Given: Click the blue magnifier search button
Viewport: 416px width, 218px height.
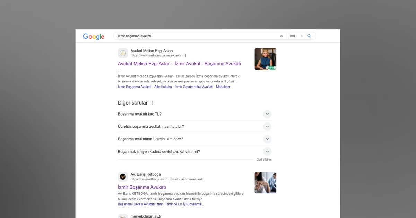Looking at the screenshot, I should tap(309, 36).
